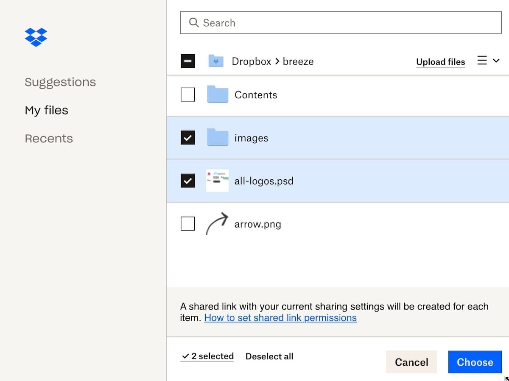Click the search magnifier icon
This screenshot has width=509, height=381.
coord(194,22)
